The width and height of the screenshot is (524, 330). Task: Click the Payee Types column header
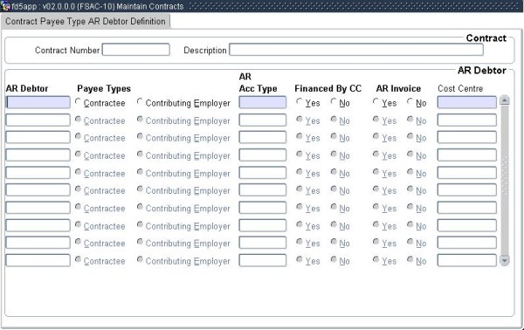tap(104, 88)
